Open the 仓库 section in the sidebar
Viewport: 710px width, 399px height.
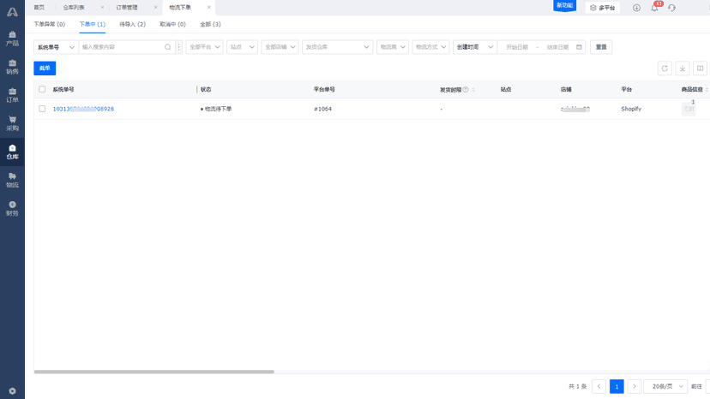12,152
